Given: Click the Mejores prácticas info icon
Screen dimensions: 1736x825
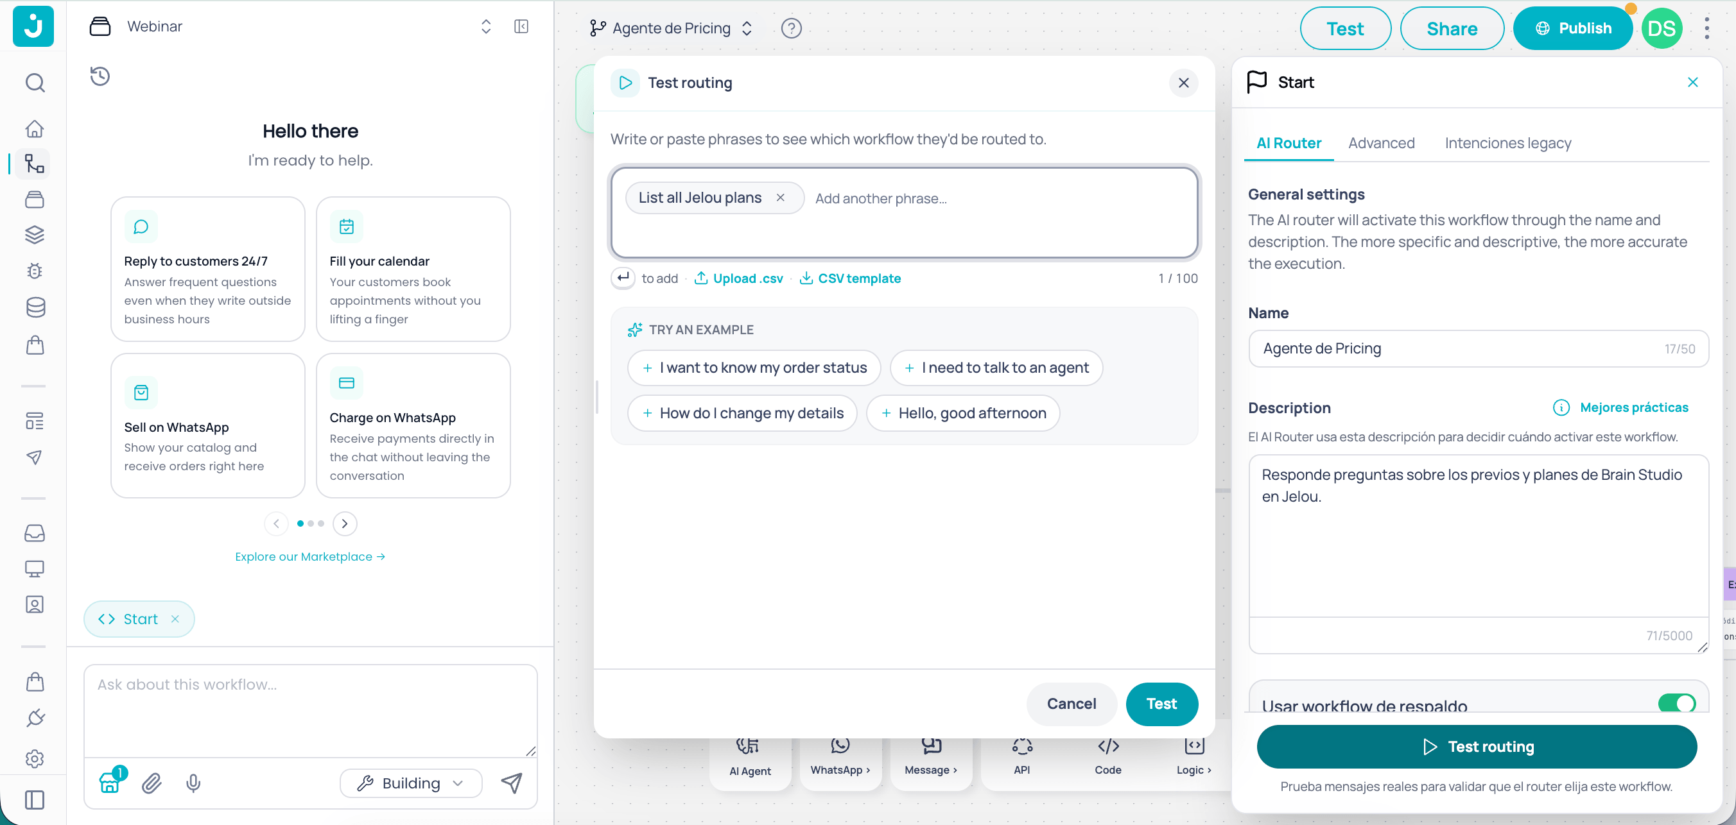Looking at the screenshot, I should [x=1561, y=407].
